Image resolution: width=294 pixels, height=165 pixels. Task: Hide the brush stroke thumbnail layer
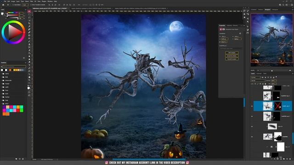(252, 126)
